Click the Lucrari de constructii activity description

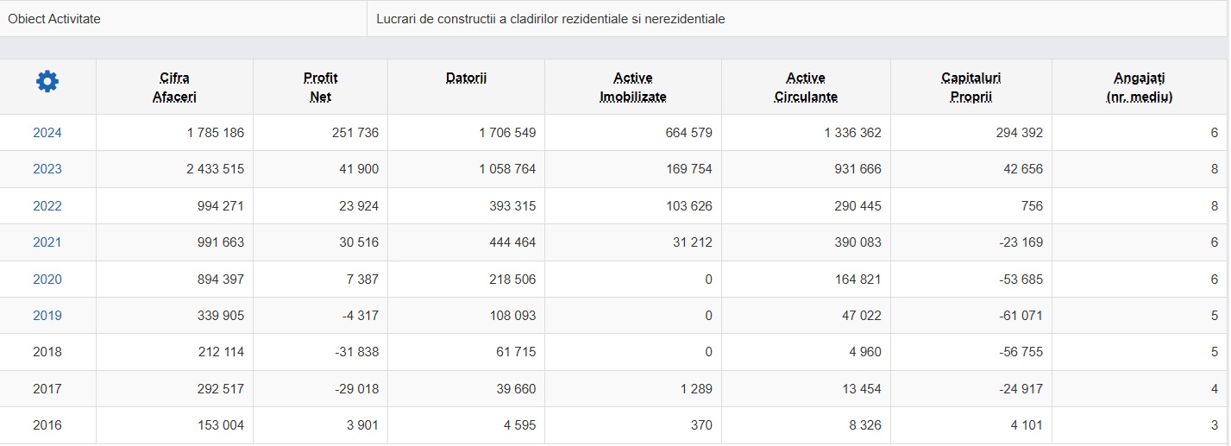tap(550, 18)
